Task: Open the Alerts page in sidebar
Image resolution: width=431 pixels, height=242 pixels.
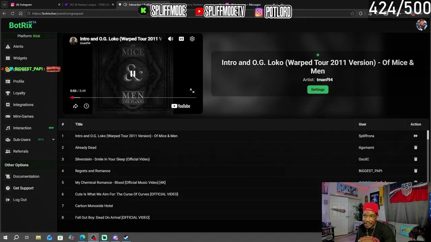Action: (18, 46)
